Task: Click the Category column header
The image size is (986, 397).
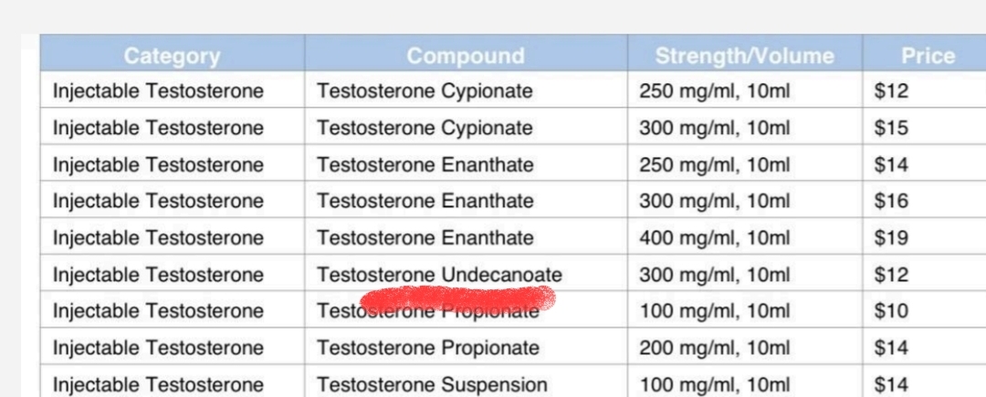Action: [x=172, y=57]
